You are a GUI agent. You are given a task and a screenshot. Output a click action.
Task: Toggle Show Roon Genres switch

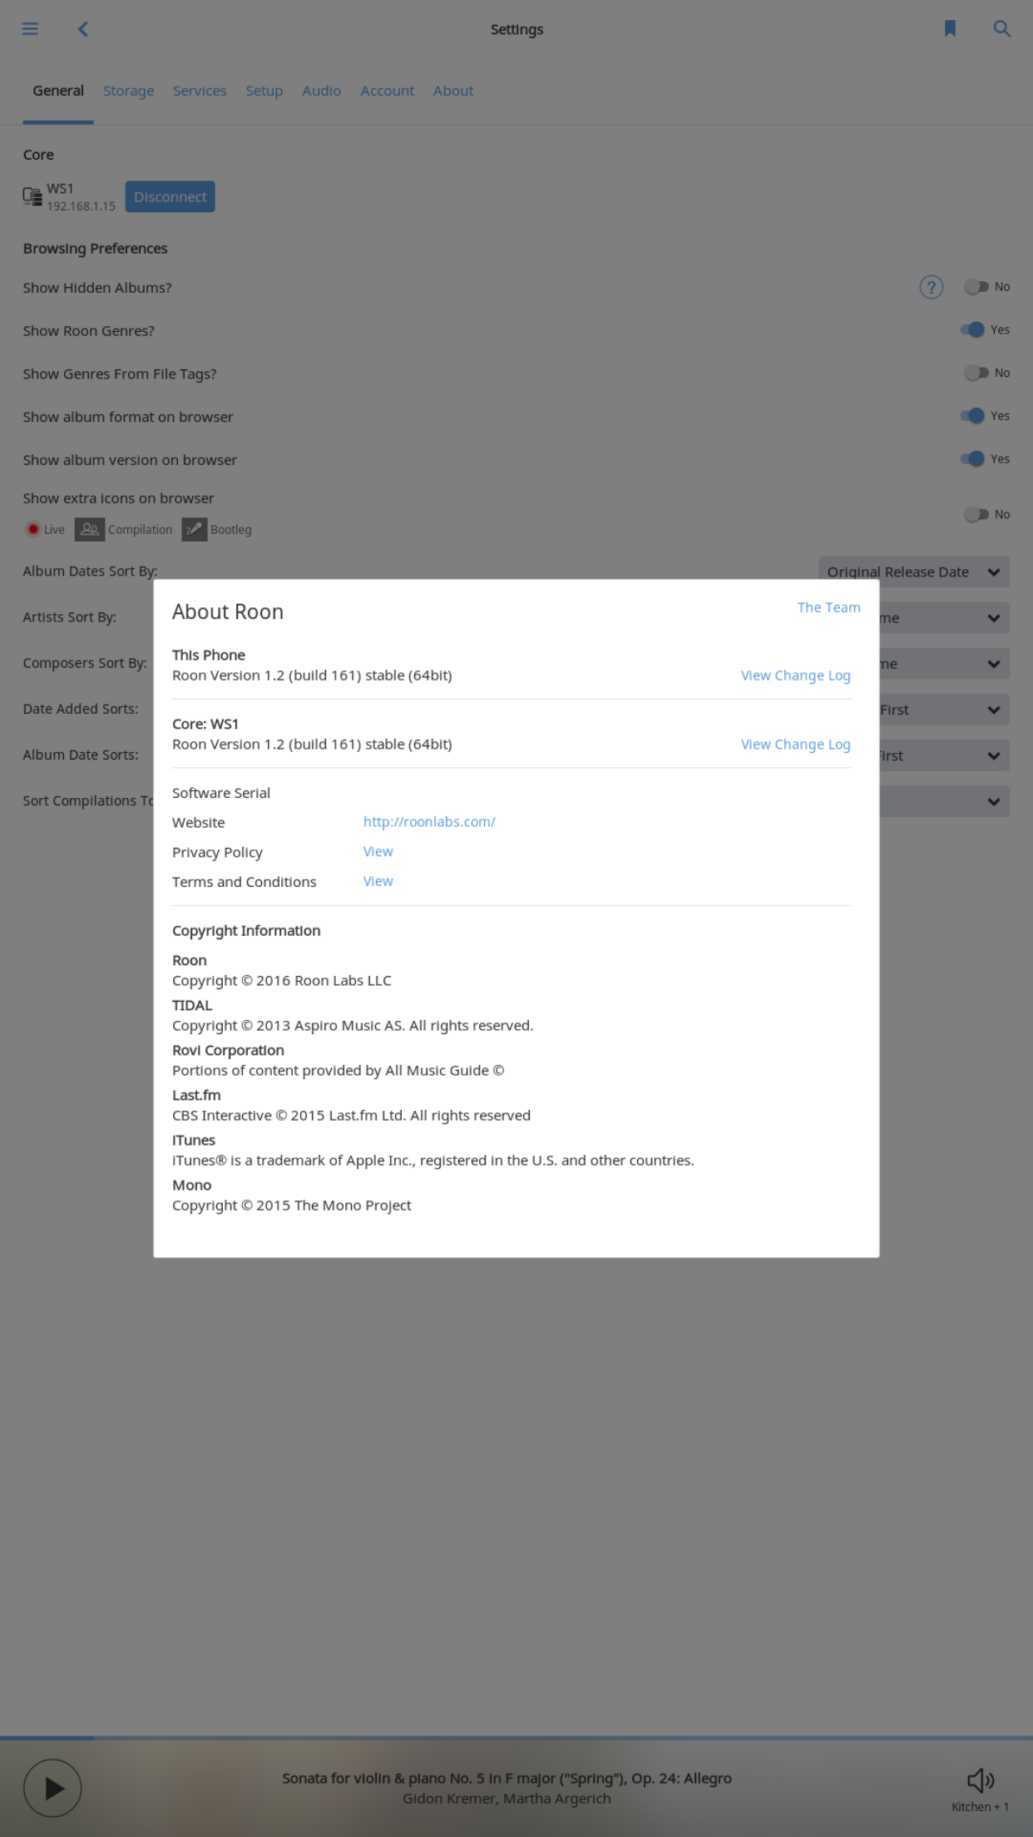tap(972, 330)
